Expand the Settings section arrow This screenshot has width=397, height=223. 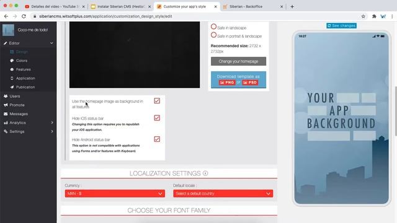coord(52,131)
